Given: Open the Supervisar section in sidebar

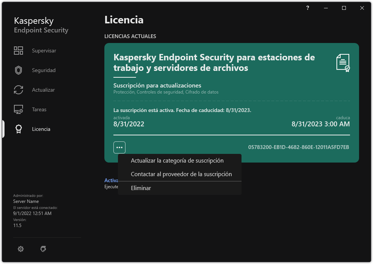Looking at the screenshot, I should pos(43,50).
